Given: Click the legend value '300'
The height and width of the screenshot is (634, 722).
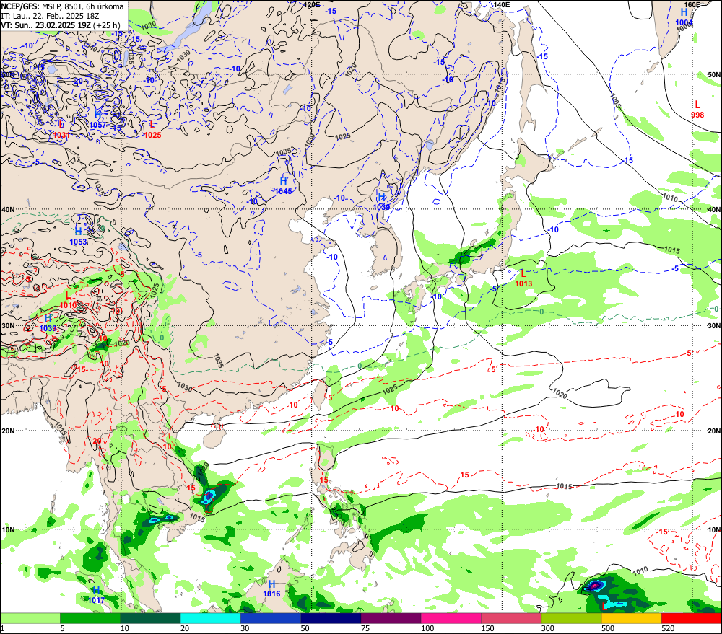Looking at the screenshot, I should (x=547, y=628).
